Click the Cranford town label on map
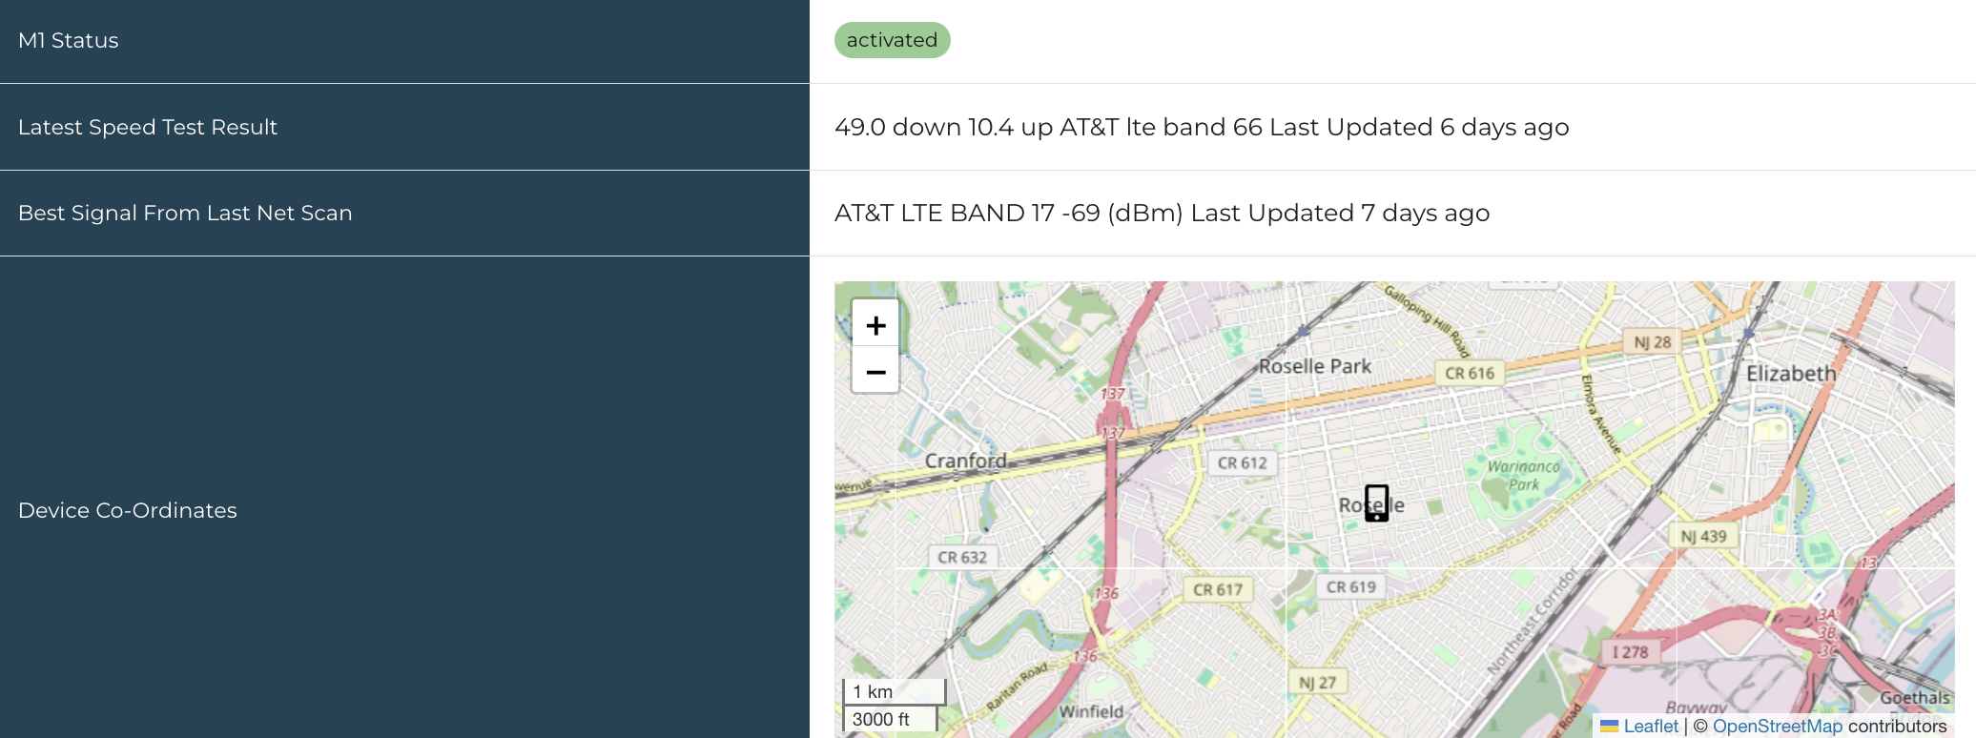1976x738 pixels. pyautogui.click(x=965, y=461)
